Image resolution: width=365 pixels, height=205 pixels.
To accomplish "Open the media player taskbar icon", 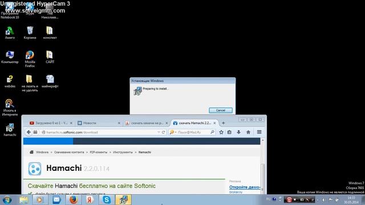I will point(40,200).
